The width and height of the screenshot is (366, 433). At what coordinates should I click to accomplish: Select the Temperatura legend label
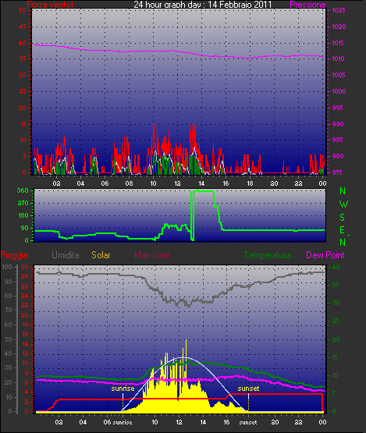267,255
